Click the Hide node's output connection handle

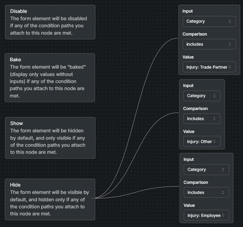[x=95, y=199]
